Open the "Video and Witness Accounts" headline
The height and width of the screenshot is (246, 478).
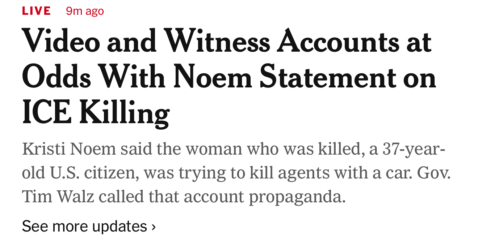click(227, 42)
